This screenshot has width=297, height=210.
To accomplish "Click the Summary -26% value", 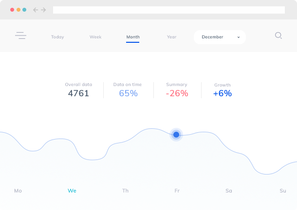I will [177, 93].
